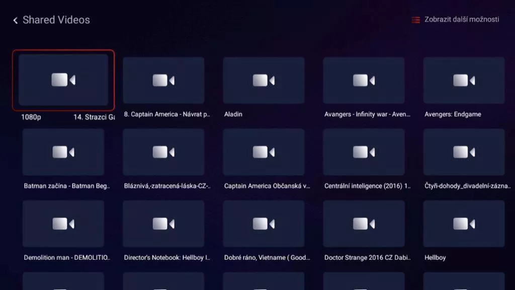Open the Demolition man video thumbnail
Screen dimensions: 515x290
point(63,224)
